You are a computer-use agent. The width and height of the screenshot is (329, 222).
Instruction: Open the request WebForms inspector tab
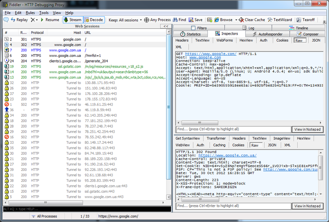(225, 40)
